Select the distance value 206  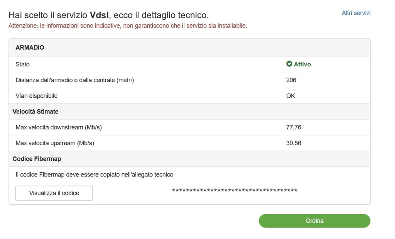(291, 80)
